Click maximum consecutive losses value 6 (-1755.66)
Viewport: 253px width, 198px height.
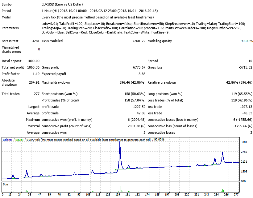coord(243,120)
